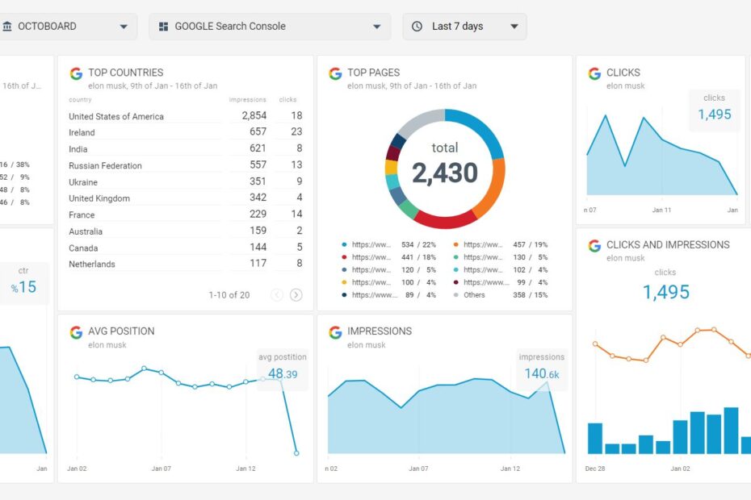The width and height of the screenshot is (751, 500).
Task: Click the United States of America row
Action: [x=186, y=116]
